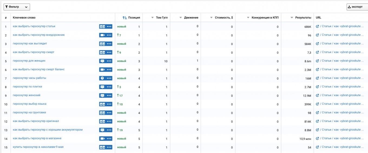Expand the 'Результаты' column dropdown arrow
The width and height of the screenshot is (368, 153).
coord(292,18)
